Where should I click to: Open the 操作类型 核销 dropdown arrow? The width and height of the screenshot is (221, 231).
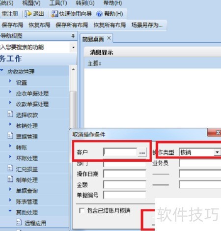(x=217, y=152)
